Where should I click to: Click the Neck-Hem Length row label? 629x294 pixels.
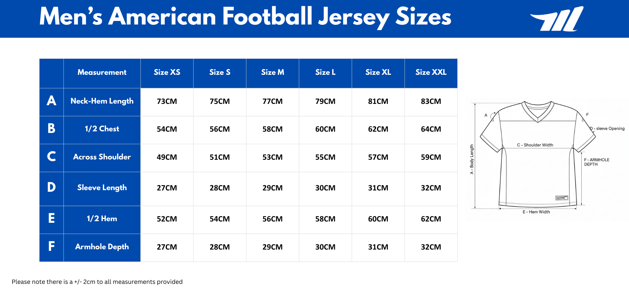pyautogui.click(x=102, y=101)
